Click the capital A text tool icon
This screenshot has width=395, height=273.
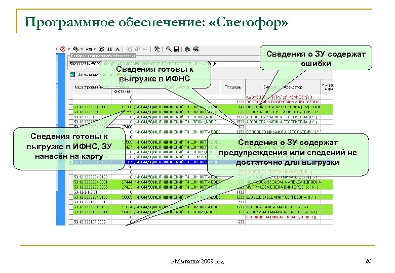pos(117,49)
